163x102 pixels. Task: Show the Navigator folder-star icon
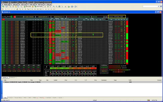pos(16,7)
